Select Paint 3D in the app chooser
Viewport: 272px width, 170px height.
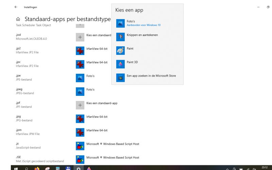click(147, 64)
